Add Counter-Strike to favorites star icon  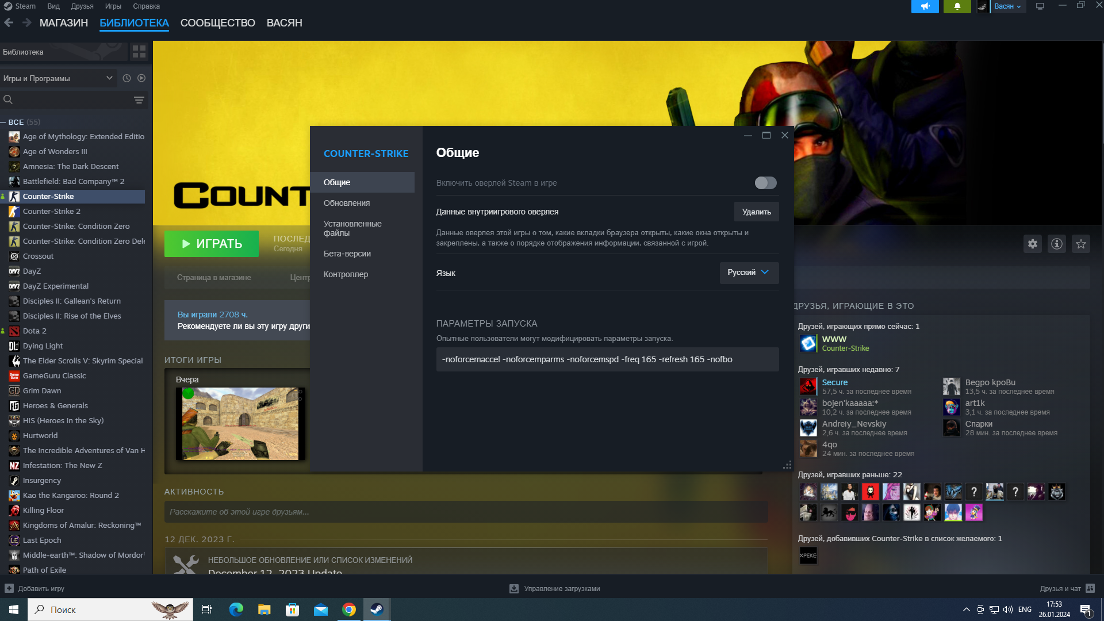pos(1081,244)
